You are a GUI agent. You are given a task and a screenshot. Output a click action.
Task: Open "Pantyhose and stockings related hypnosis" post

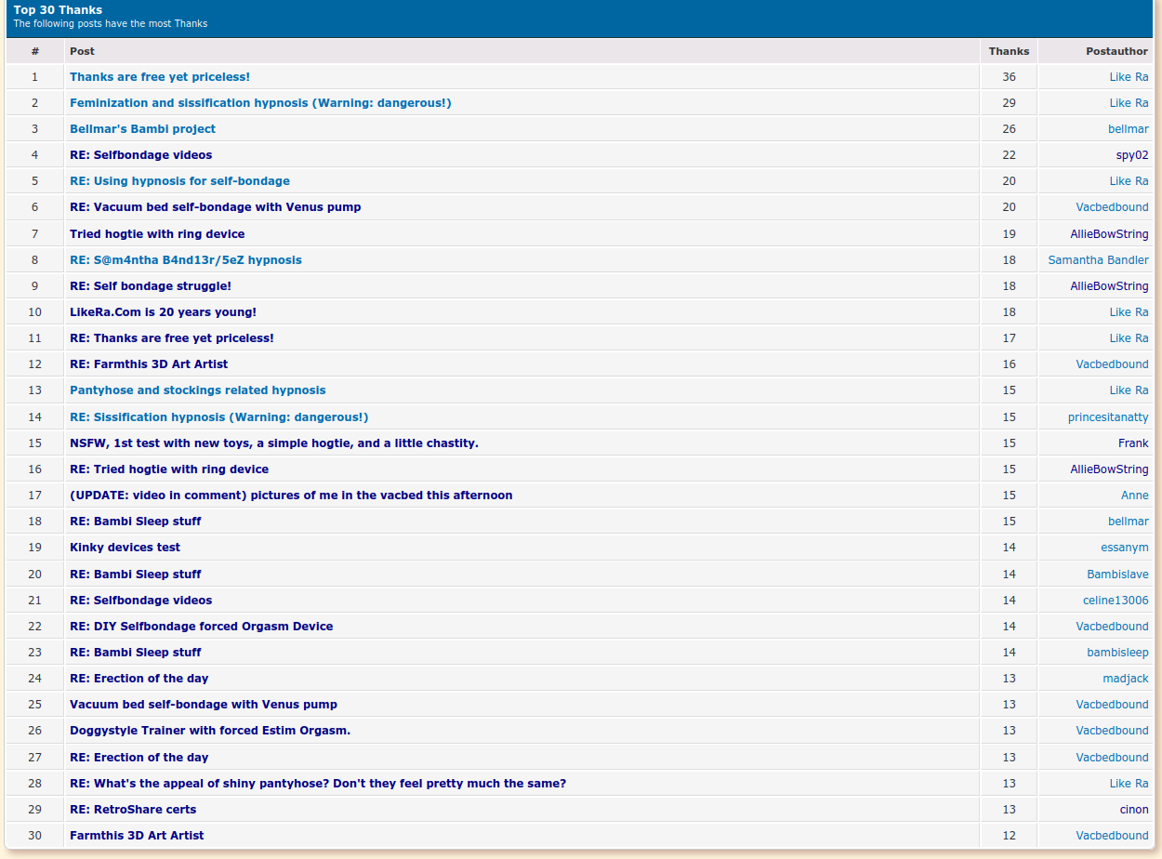pos(197,390)
